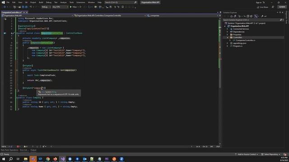Open the Build menu

coord(41,2)
